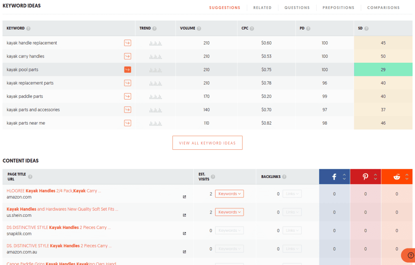Click volume value 170
Viewport: 415px width, 265px height.
click(x=206, y=96)
